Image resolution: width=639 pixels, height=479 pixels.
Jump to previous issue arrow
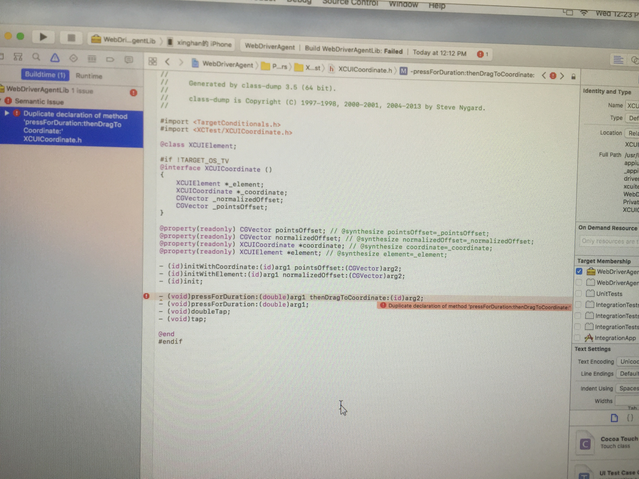pyautogui.click(x=544, y=76)
